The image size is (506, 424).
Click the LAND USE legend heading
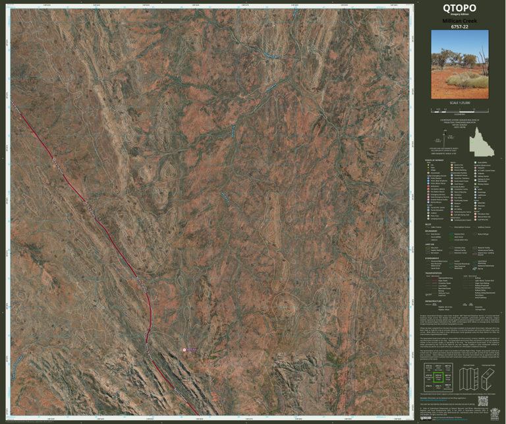point(429,245)
